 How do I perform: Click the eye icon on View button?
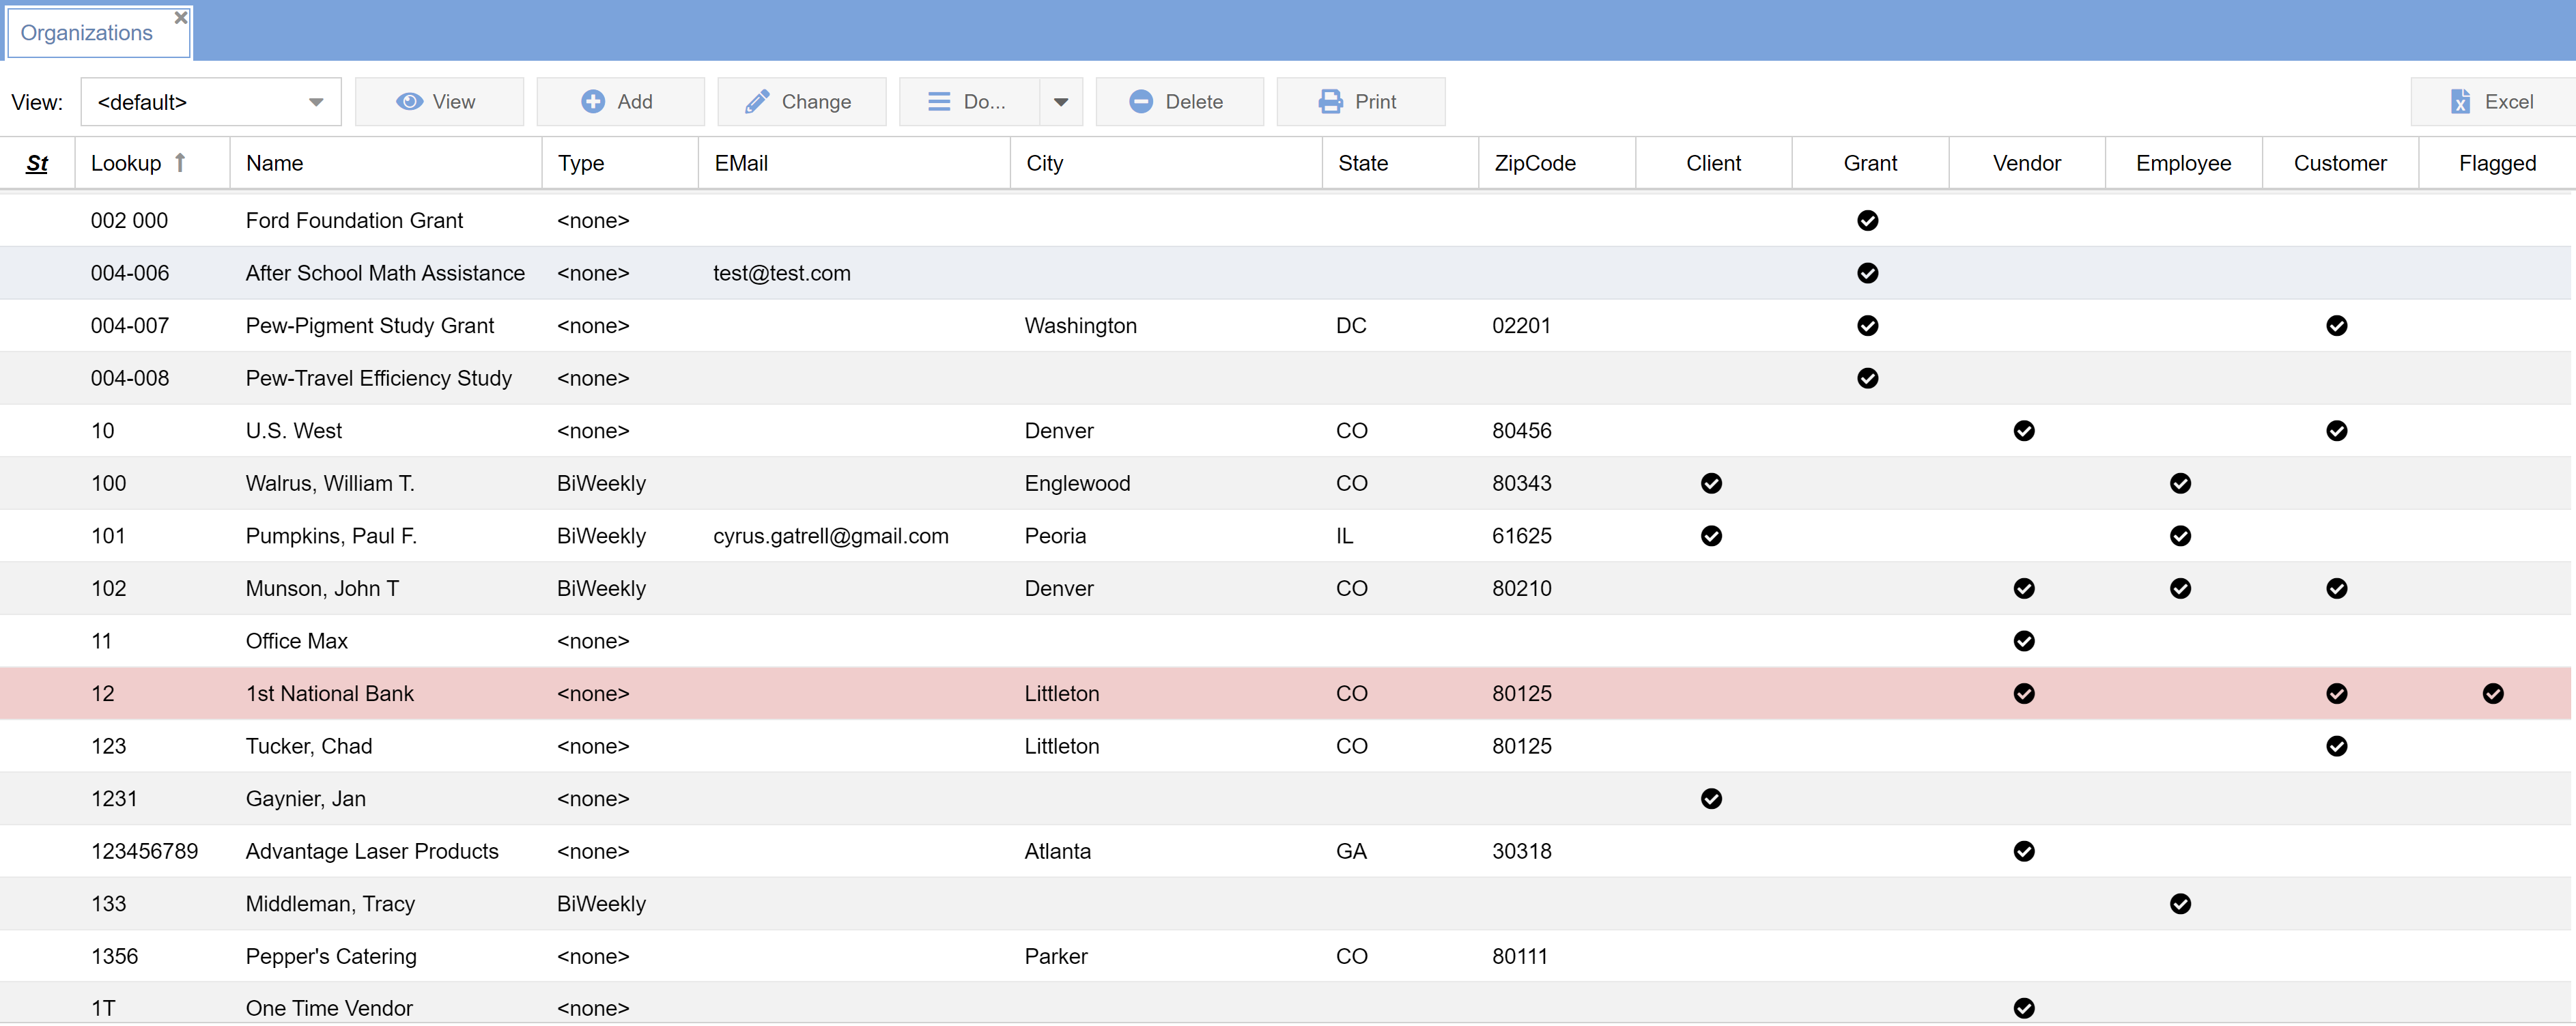(x=409, y=102)
